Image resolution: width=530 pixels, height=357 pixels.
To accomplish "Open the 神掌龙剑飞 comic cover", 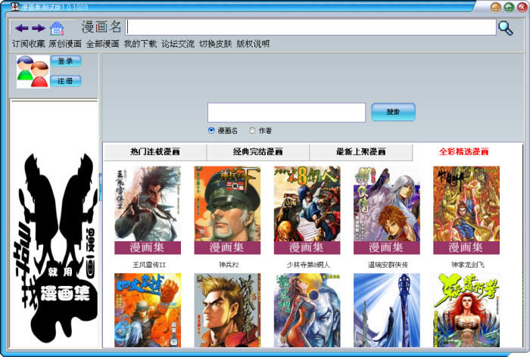I will coord(466,210).
